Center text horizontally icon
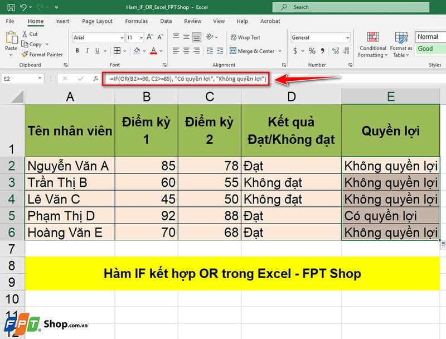This screenshot has width=446, height=339. (x=186, y=51)
